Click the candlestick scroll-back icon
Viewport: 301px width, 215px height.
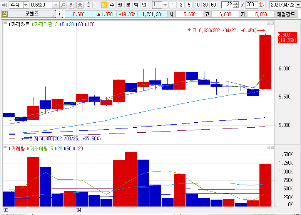(262, 5)
